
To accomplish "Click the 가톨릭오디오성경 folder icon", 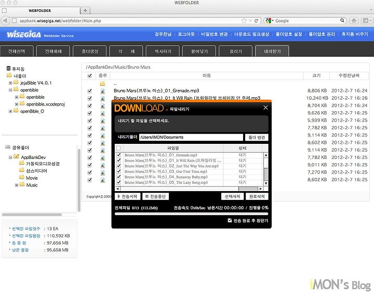I will click(x=22, y=163).
